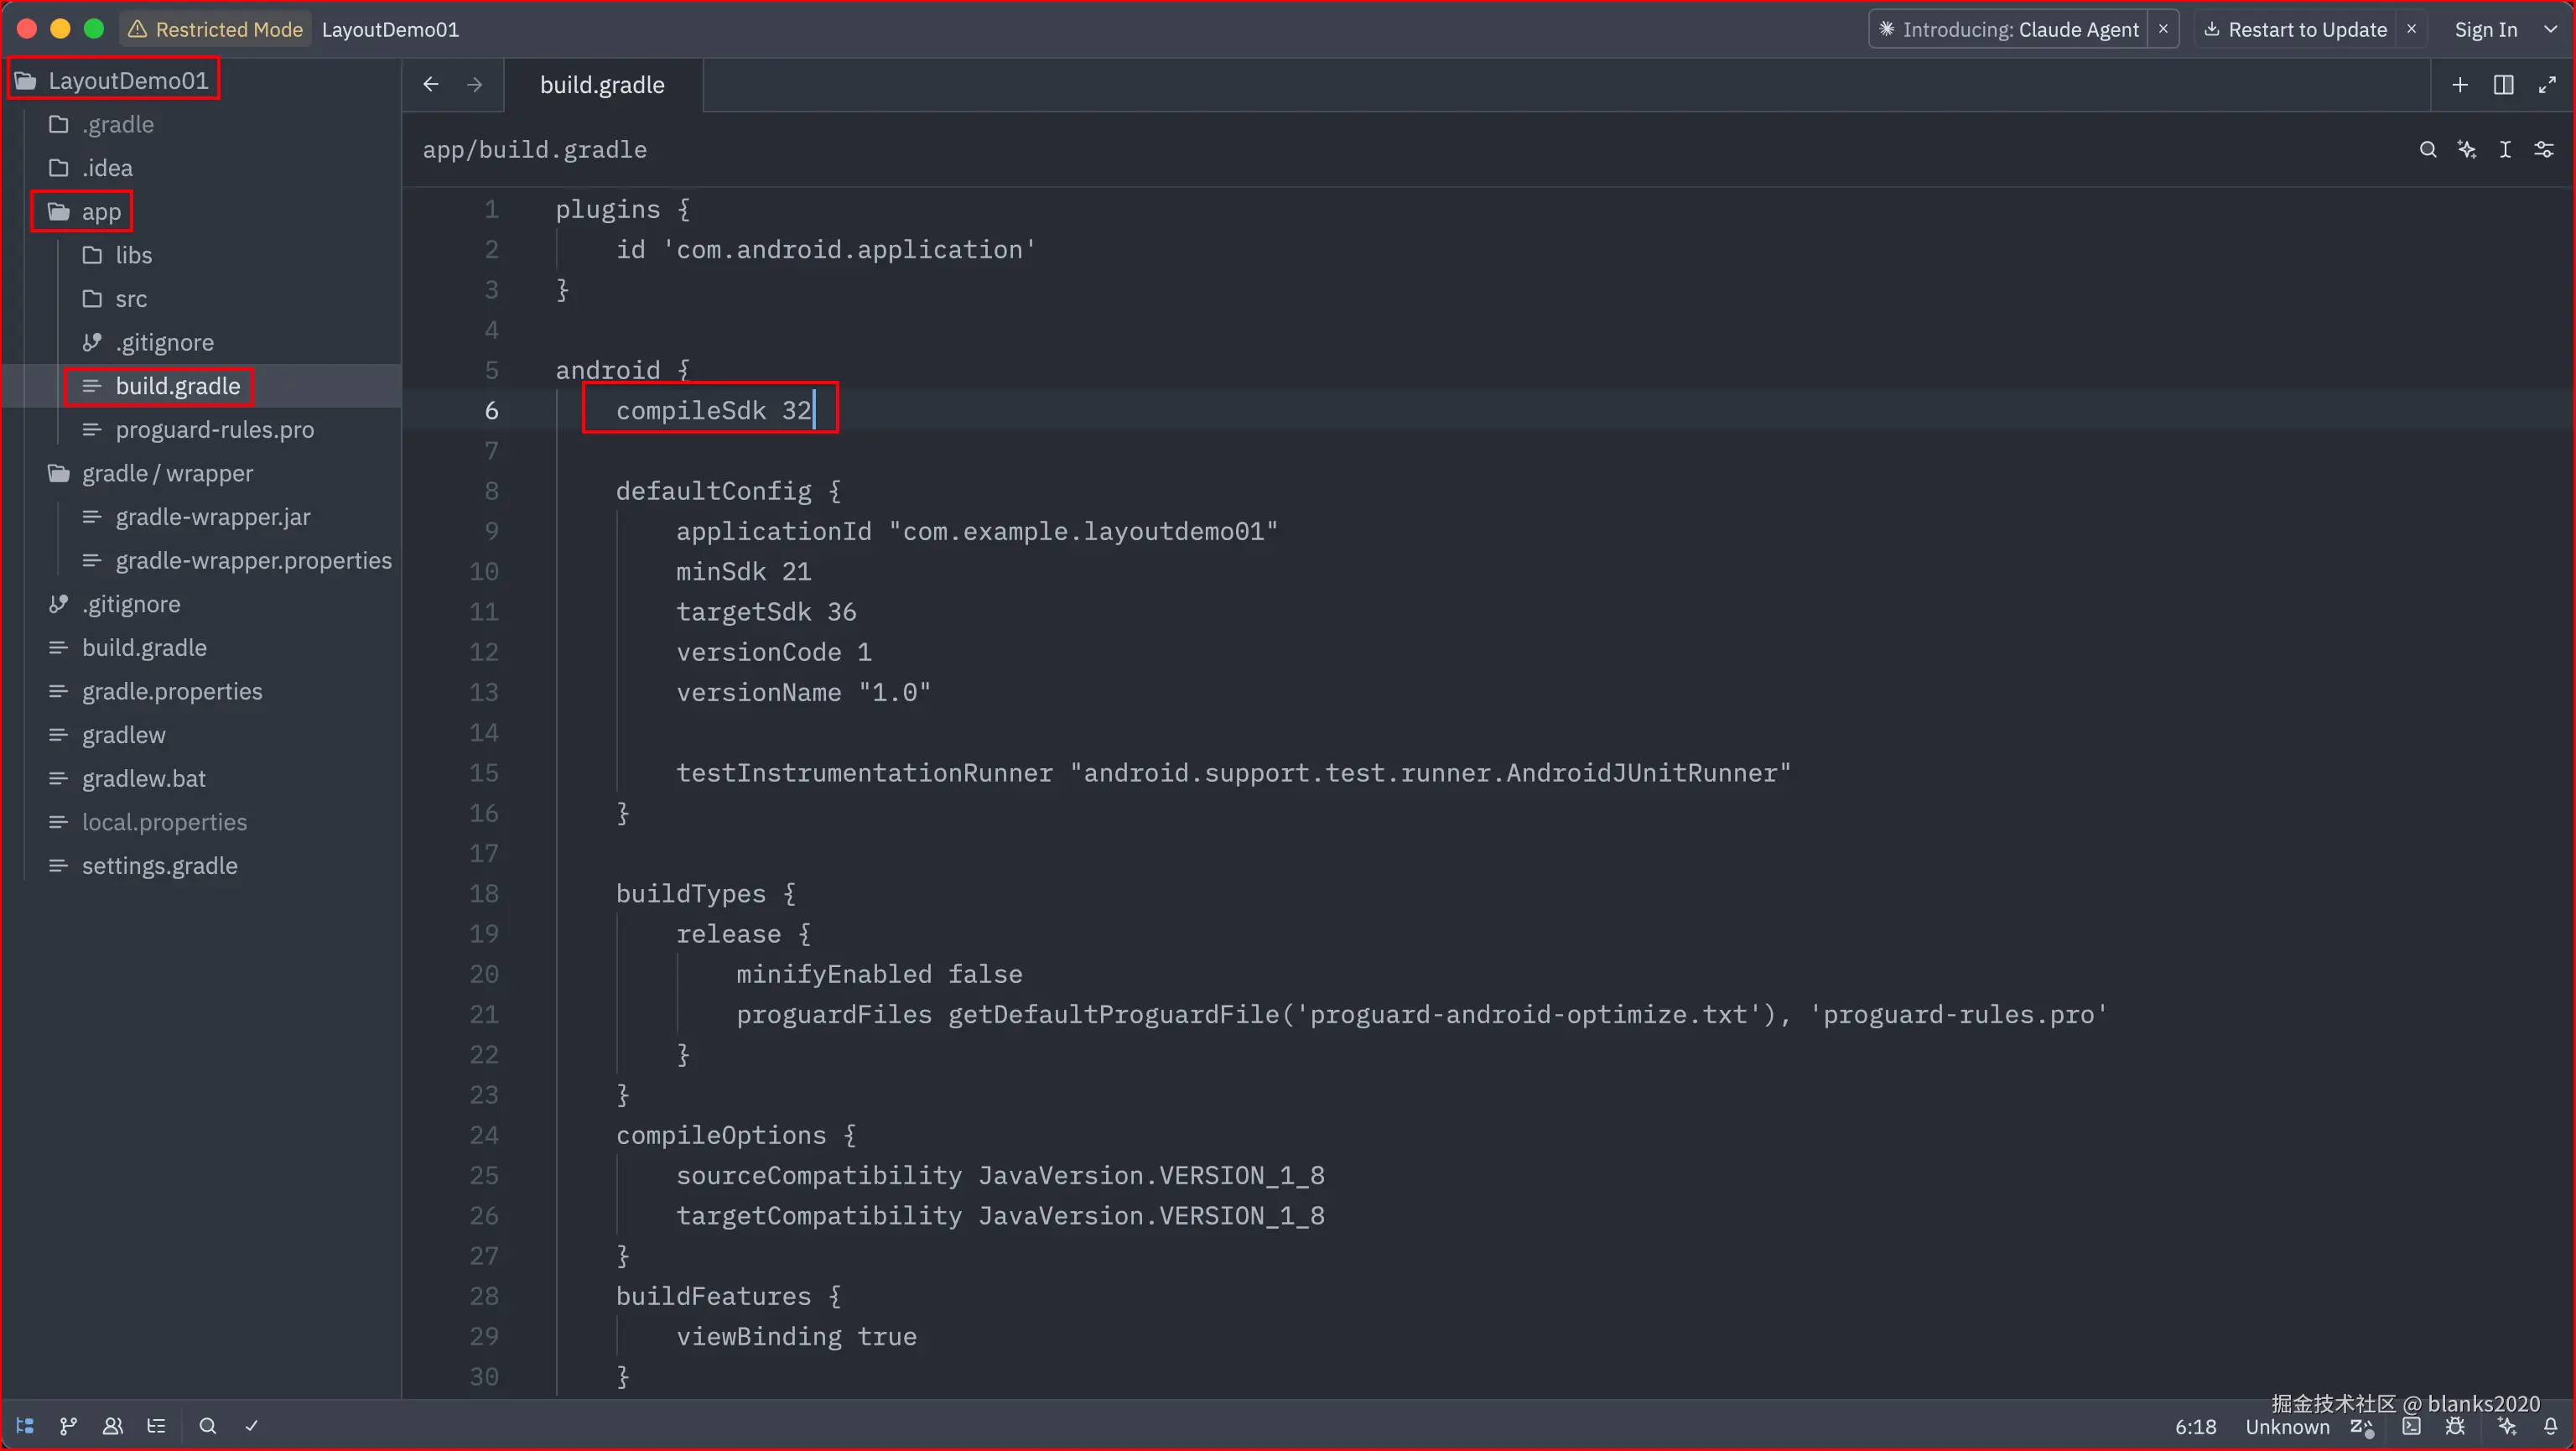Click the 'targetSdk 36' code line
This screenshot has height=1451, width=2576.
point(766,612)
